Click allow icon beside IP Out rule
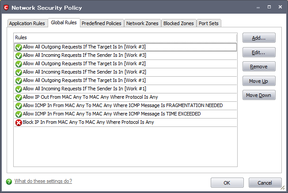The image size is (288, 193). tap(19, 97)
